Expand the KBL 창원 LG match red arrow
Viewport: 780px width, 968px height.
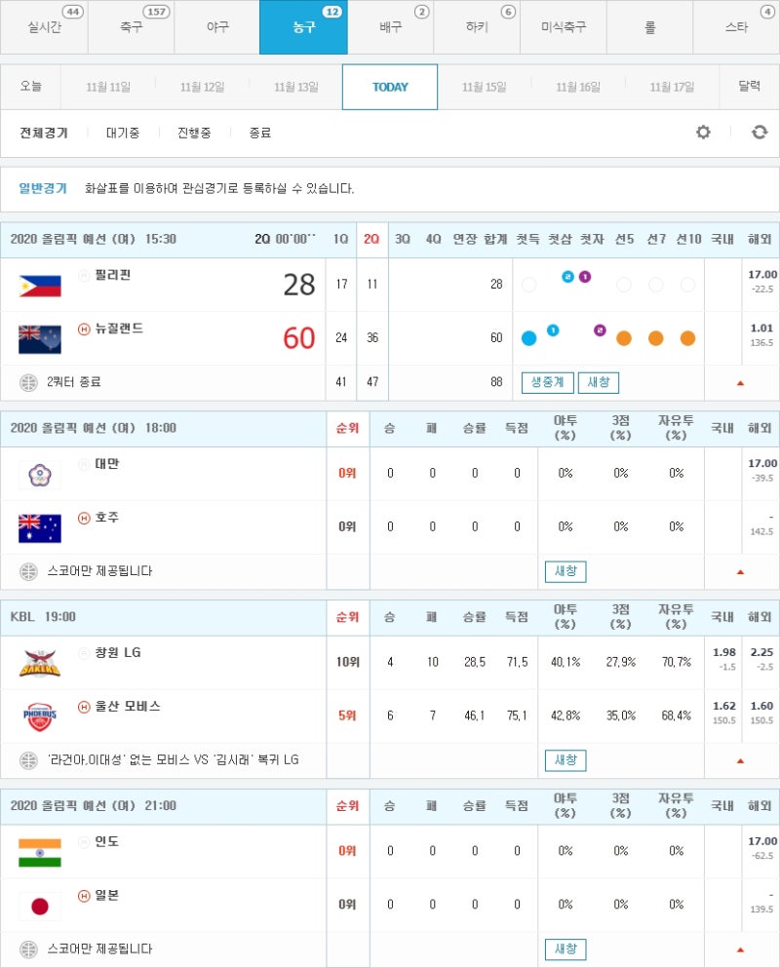[740, 761]
